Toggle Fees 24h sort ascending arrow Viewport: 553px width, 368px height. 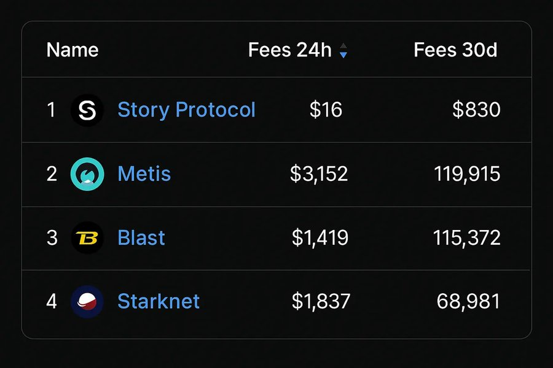[343, 46]
